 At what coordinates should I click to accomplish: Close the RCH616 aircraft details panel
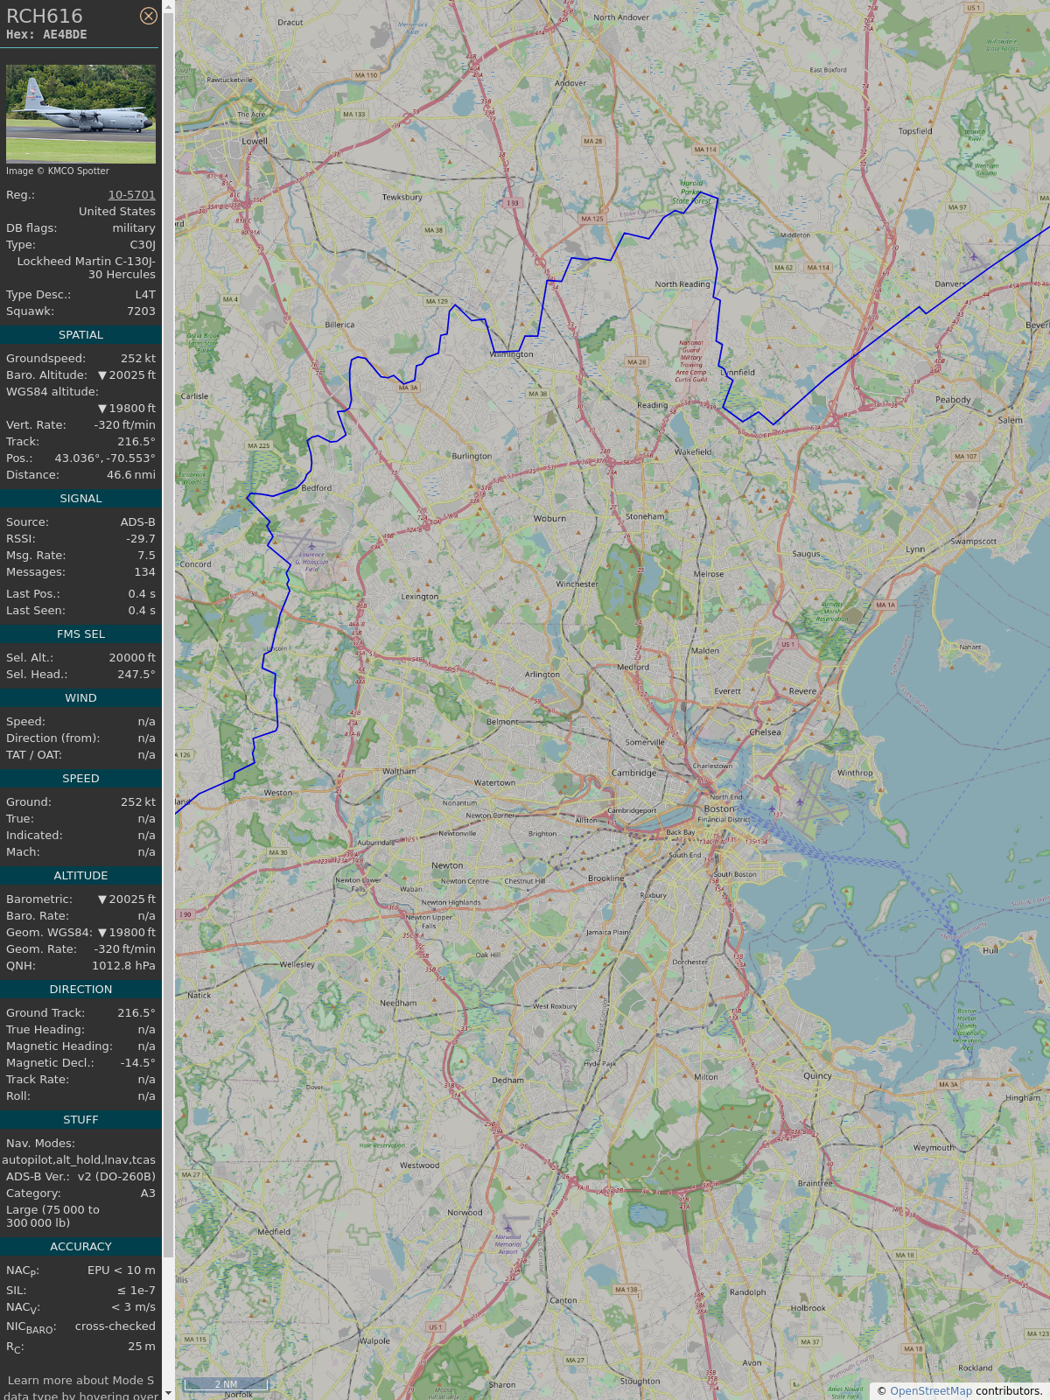[149, 16]
